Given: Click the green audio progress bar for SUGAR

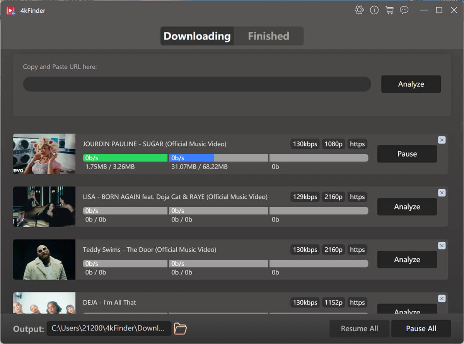Looking at the screenshot, I should [x=125, y=158].
